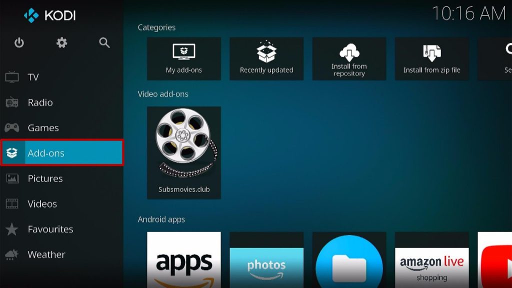Click the Kodi logo
Viewport: 512px width, 288px height.
pyautogui.click(x=49, y=15)
